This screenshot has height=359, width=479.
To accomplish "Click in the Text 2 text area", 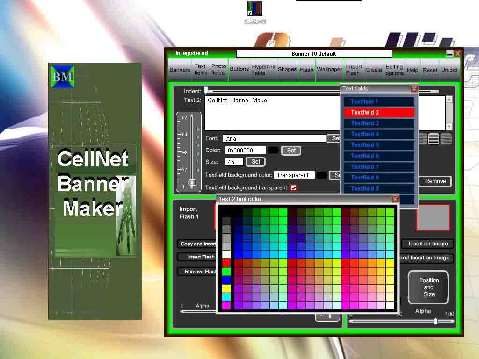I will coord(272,113).
